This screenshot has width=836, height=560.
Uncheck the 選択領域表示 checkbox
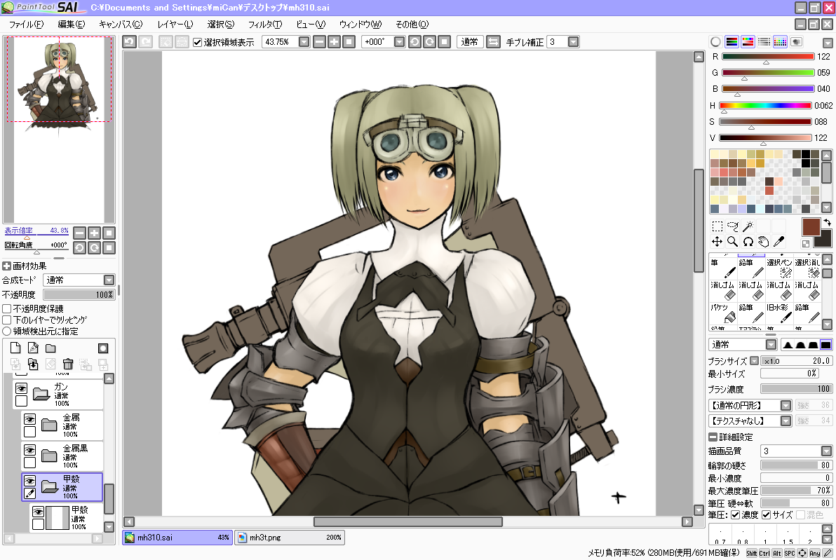click(197, 42)
